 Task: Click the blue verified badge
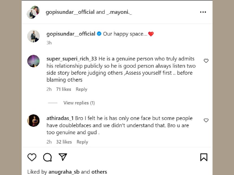pyautogui.click(x=99, y=34)
